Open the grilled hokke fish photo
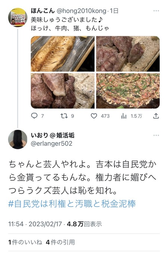This screenshot has width=168, height=253. pos(63,54)
